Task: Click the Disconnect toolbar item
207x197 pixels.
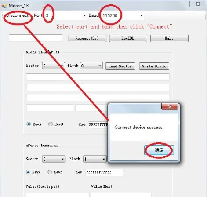Action: [17, 15]
